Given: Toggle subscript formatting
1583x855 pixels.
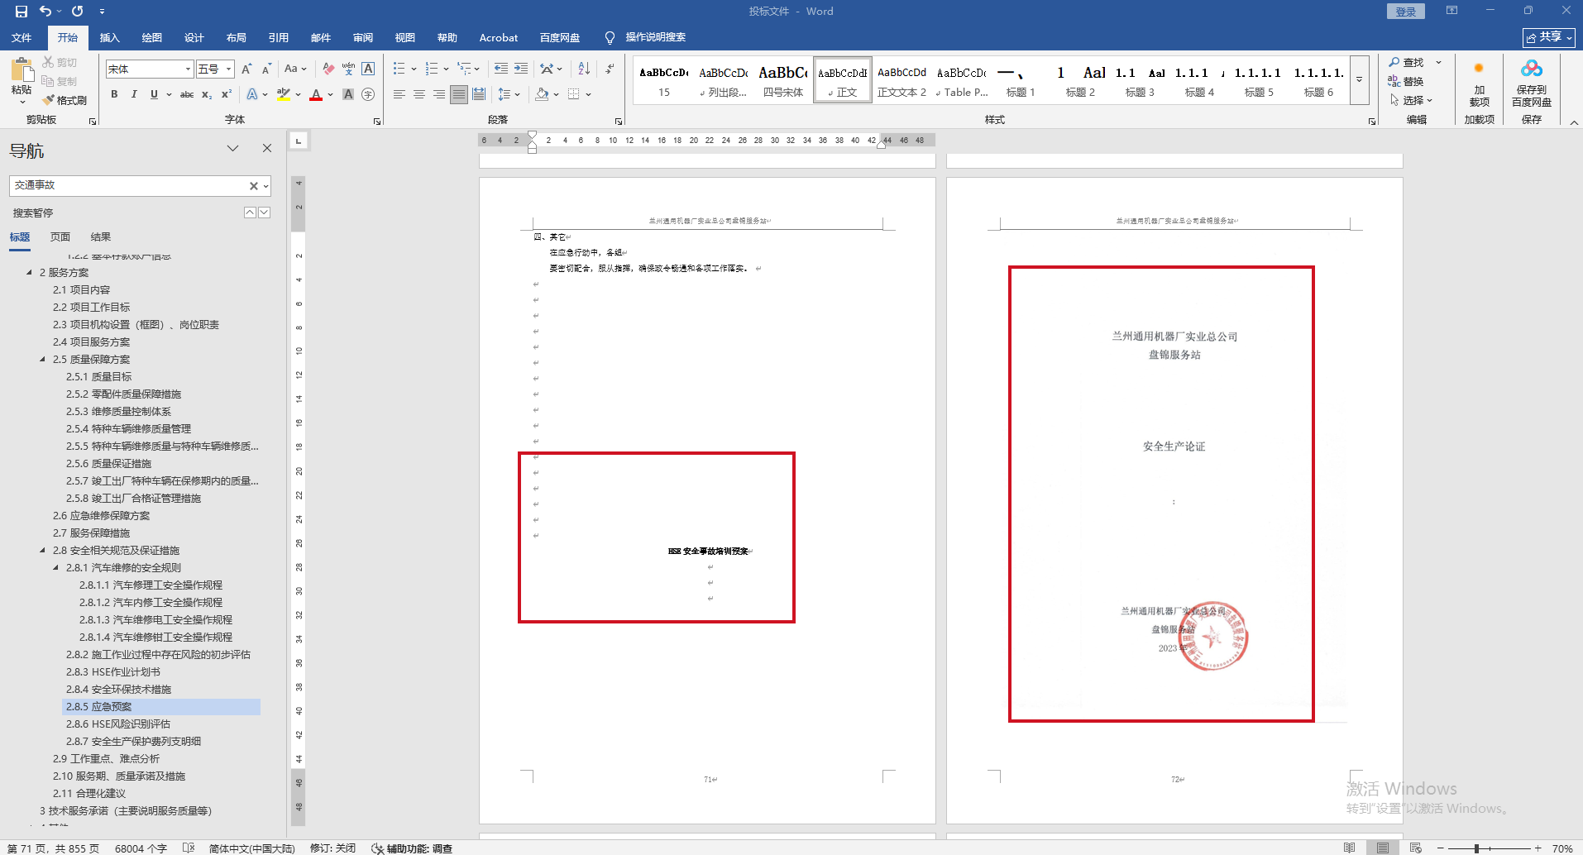Looking at the screenshot, I should [x=207, y=94].
